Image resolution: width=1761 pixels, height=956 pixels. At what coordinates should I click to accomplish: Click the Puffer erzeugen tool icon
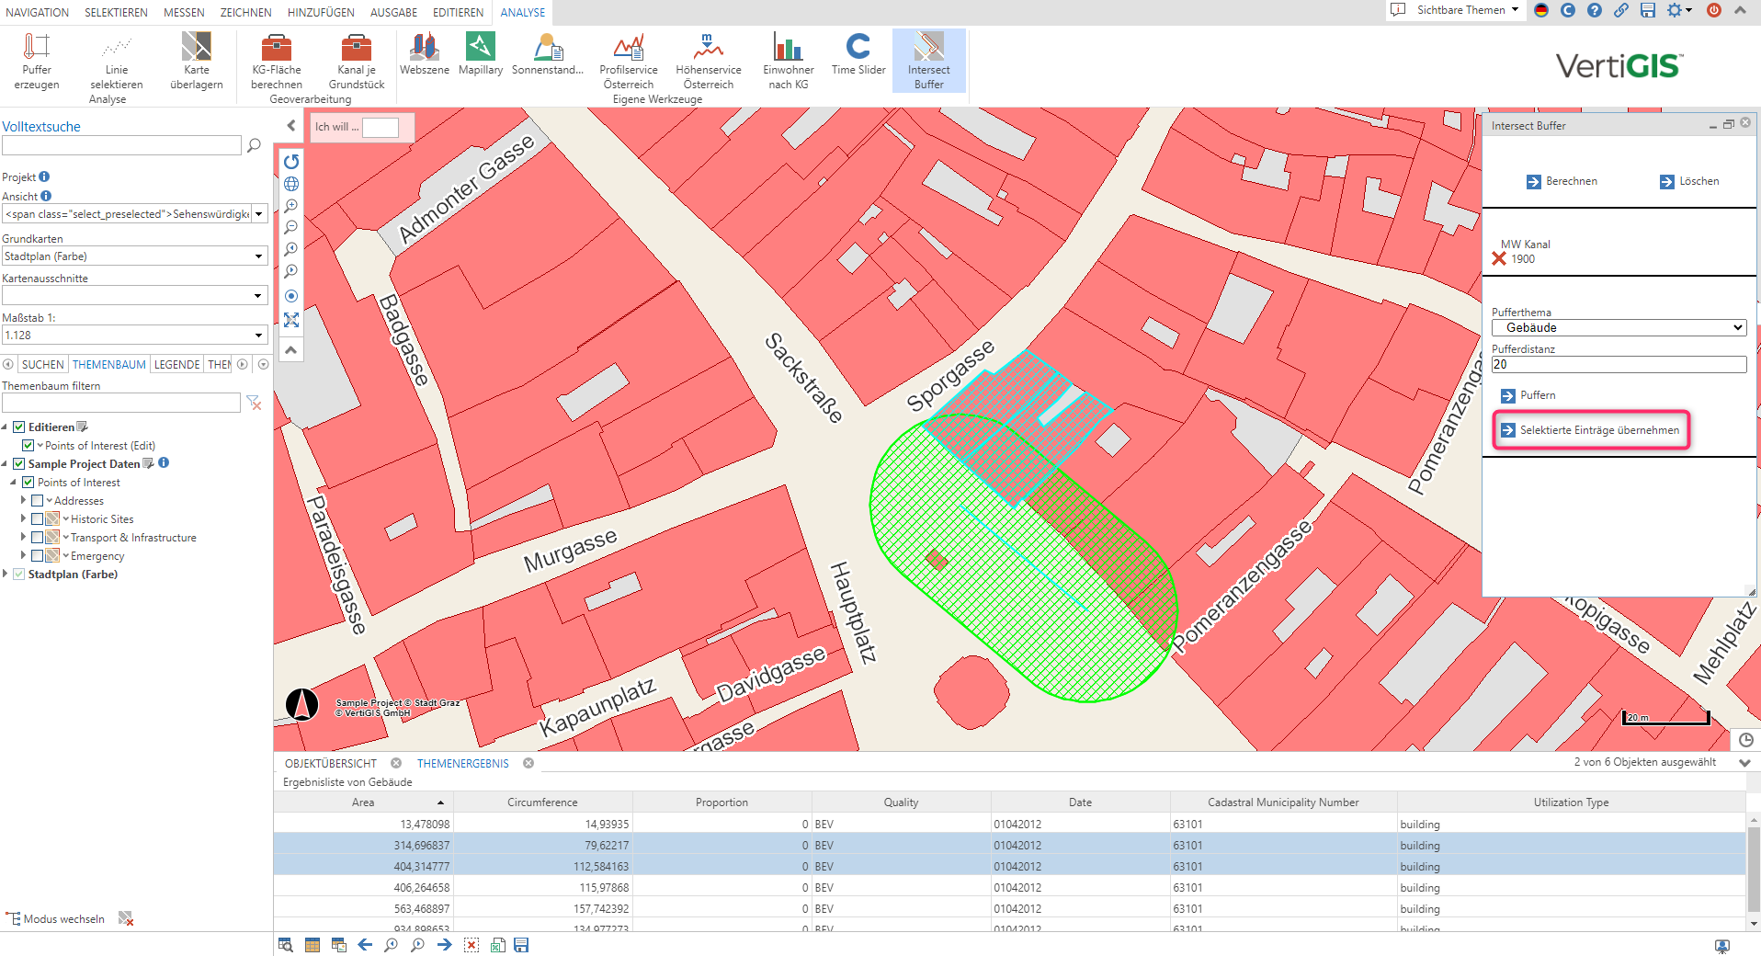coord(37,47)
